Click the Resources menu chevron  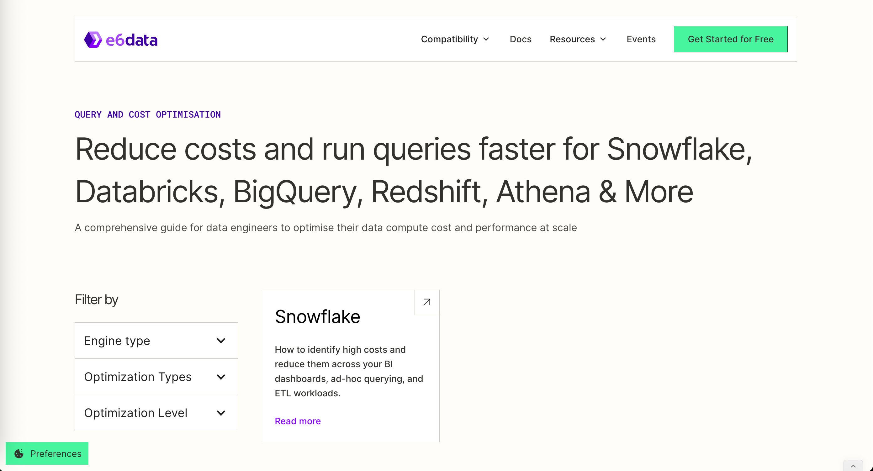click(603, 39)
